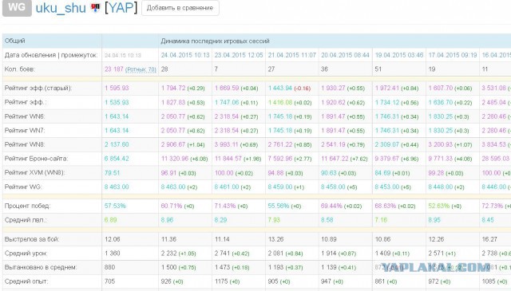Click the Средний опыт row label

click(26, 281)
